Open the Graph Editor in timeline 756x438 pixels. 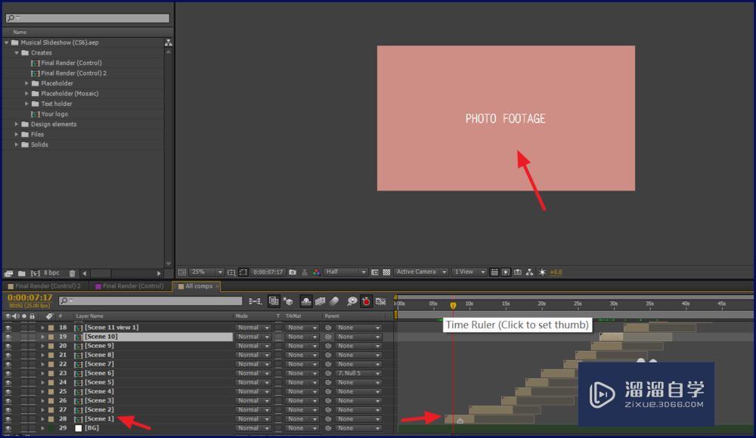[381, 302]
